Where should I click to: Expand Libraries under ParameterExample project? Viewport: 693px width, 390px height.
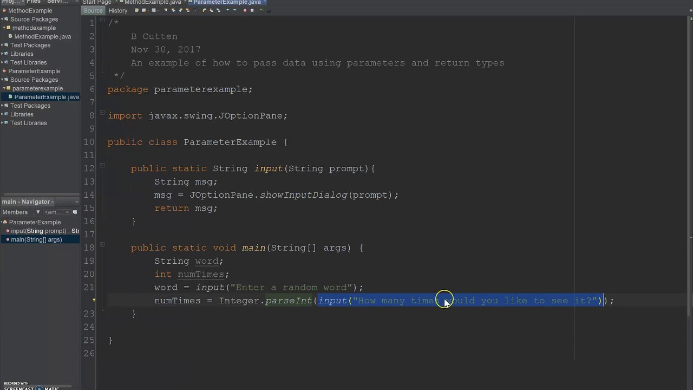pos(2,114)
